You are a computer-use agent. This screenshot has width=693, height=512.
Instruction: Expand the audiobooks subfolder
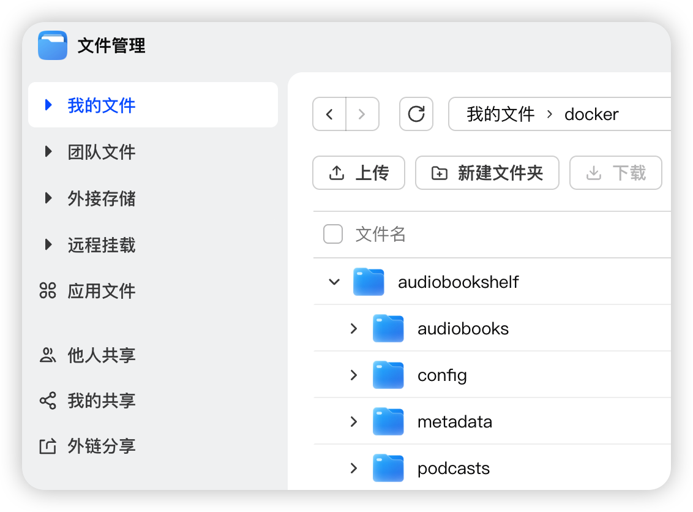354,329
